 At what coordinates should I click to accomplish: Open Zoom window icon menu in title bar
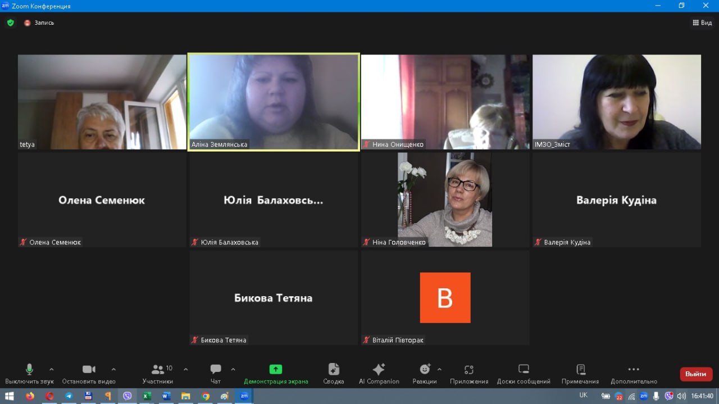tap(6, 6)
